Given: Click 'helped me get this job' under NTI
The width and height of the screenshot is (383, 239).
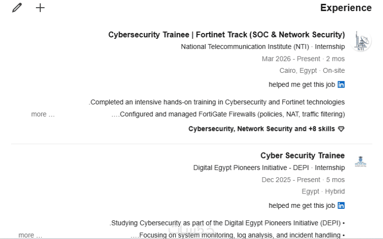Looking at the screenshot, I should click(x=302, y=85).
